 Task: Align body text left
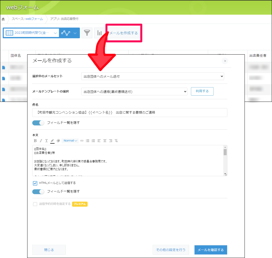tap(99, 141)
